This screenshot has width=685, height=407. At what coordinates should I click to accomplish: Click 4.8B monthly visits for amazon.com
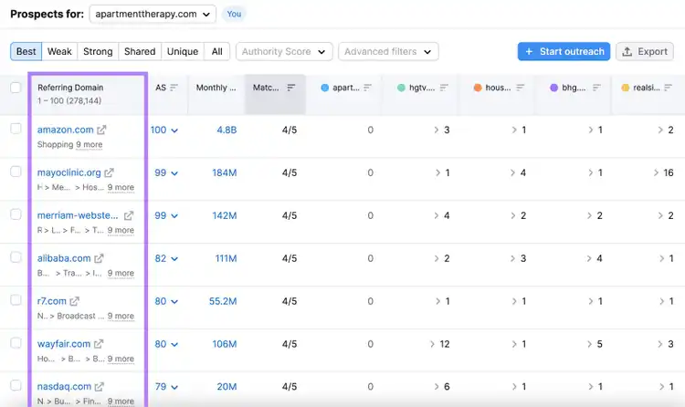point(227,130)
